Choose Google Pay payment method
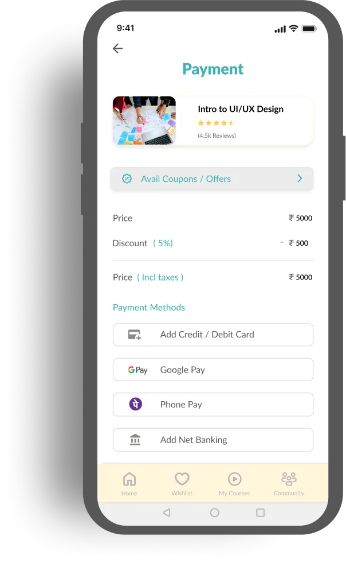The image size is (346, 567). [213, 370]
